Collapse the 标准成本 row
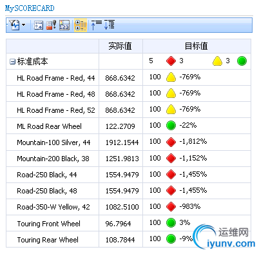This screenshot has height=254, width=259. [12, 62]
